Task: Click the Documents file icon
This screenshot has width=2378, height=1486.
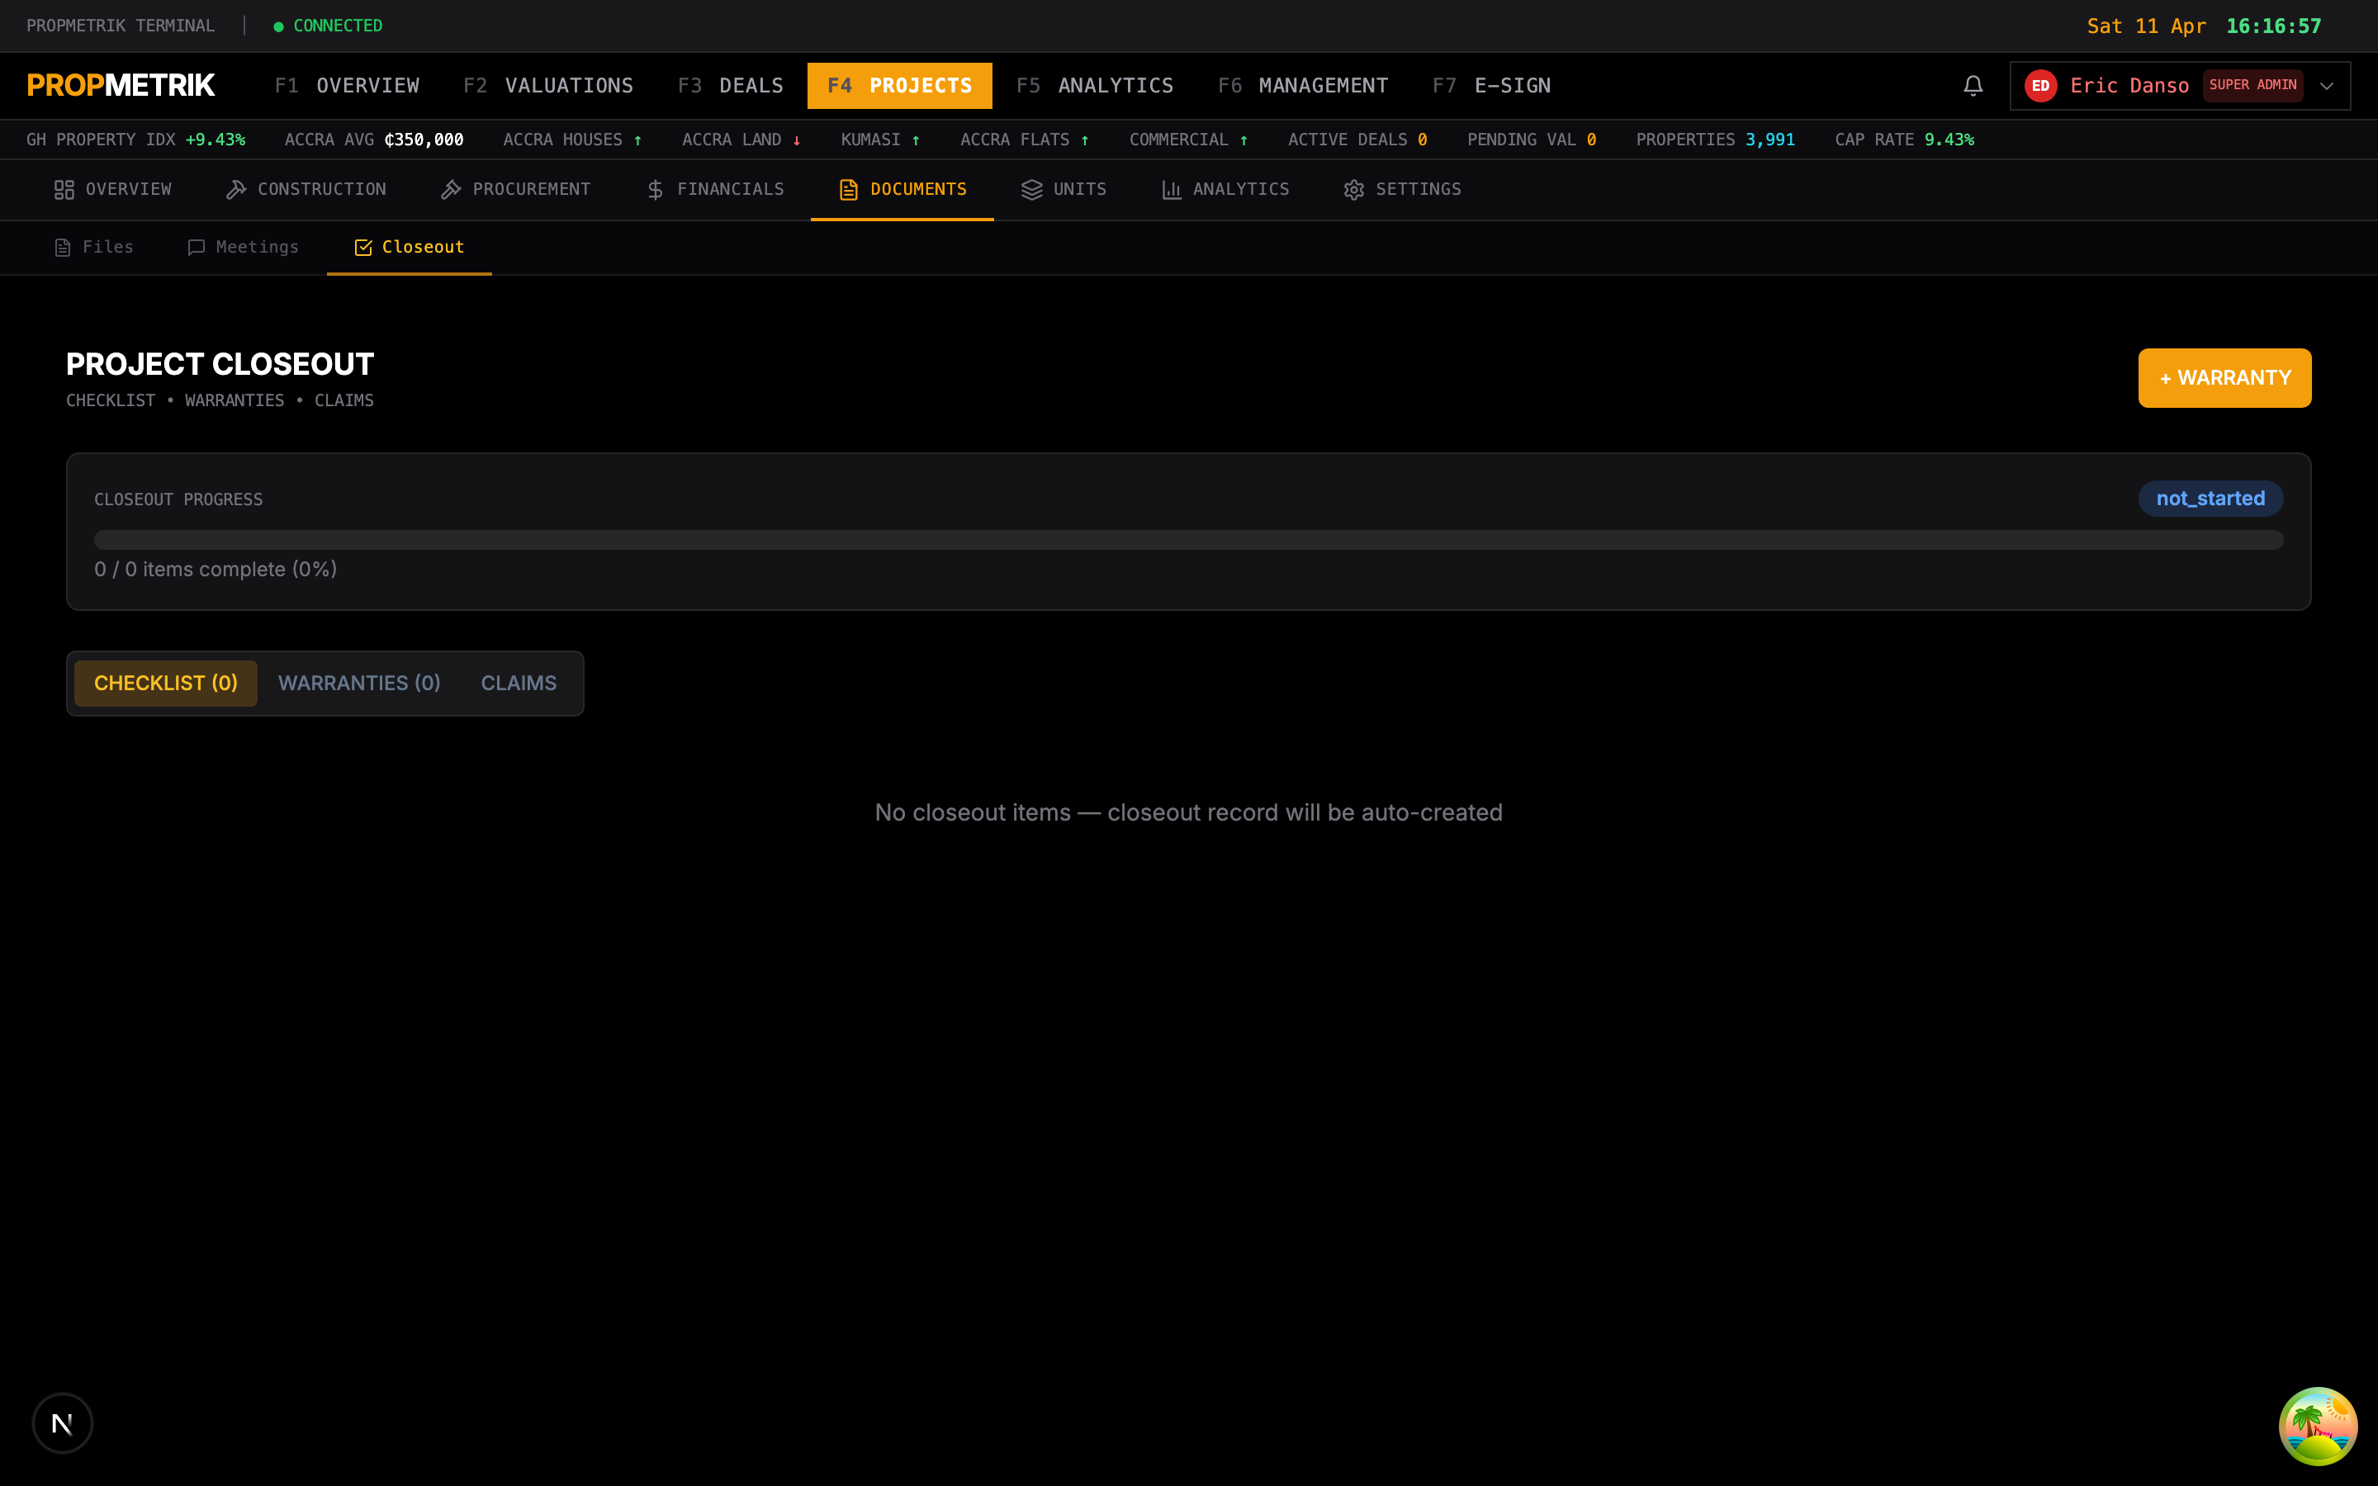Action: coord(849,190)
